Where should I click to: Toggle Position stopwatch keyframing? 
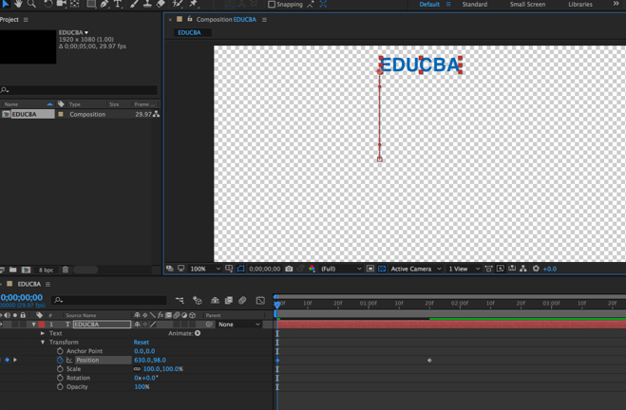[60, 360]
